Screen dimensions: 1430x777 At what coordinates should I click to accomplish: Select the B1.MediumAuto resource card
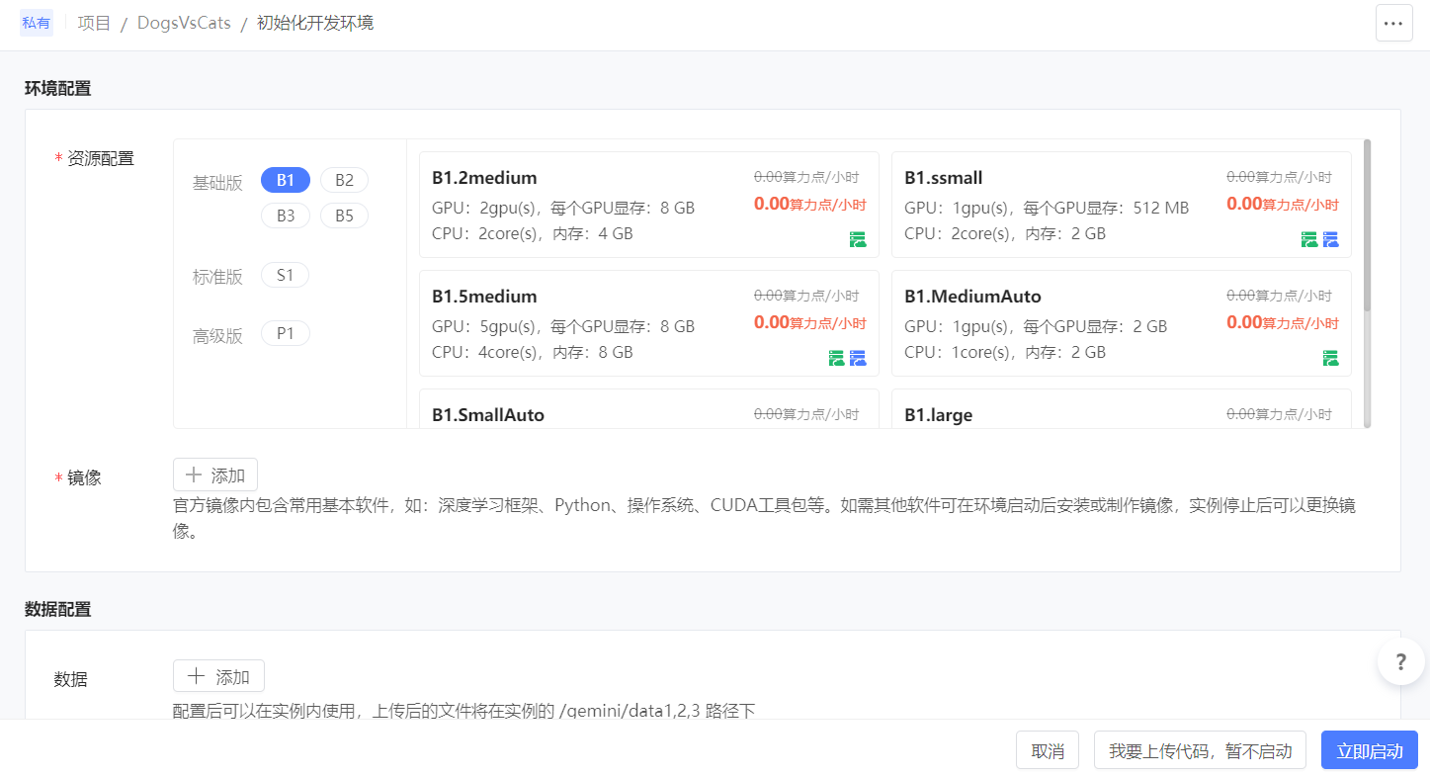[1121, 323]
